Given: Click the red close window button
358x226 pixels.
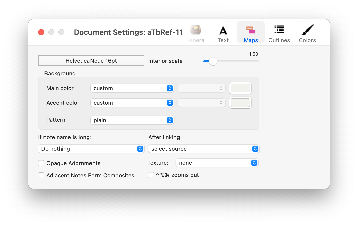Looking at the screenshot, I should tap(41, 32).
